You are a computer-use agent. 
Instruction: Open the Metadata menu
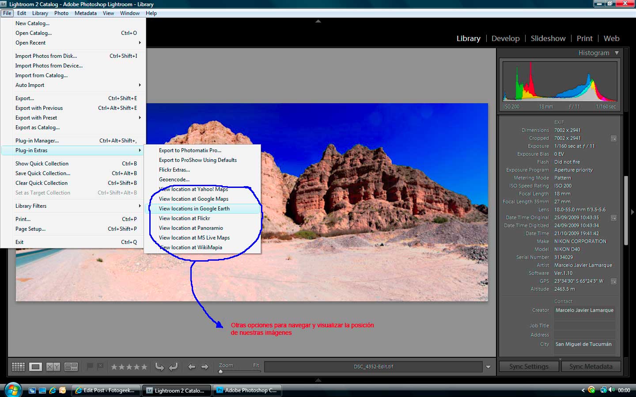86,13
